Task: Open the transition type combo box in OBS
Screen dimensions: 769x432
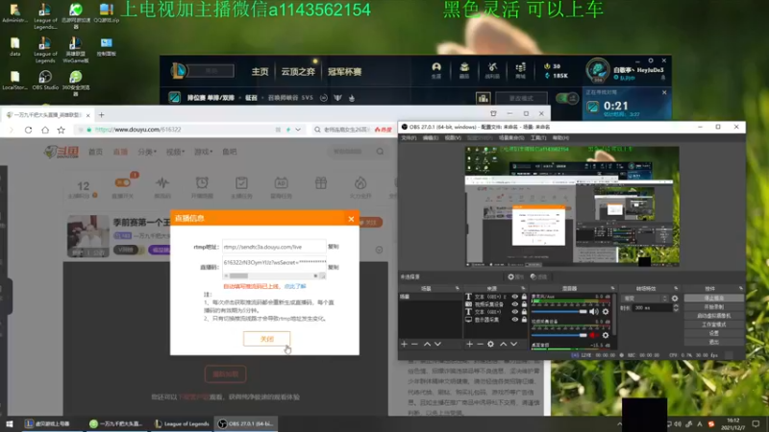Action: (x=644, y=299)
